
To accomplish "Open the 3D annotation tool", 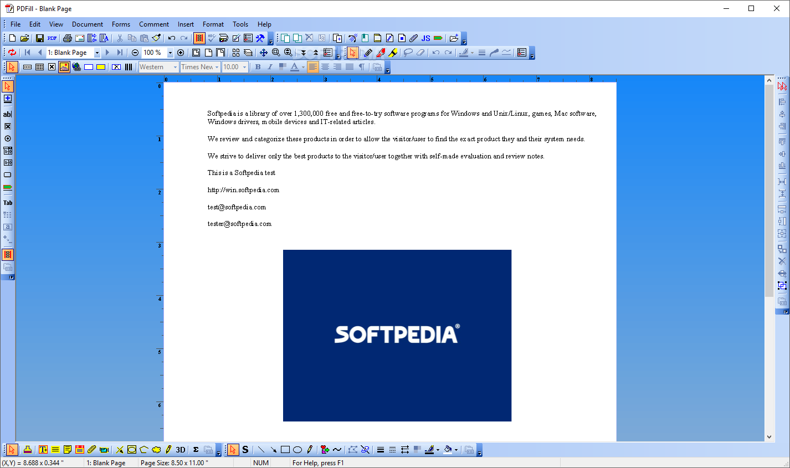I will [x=181, y=450].
